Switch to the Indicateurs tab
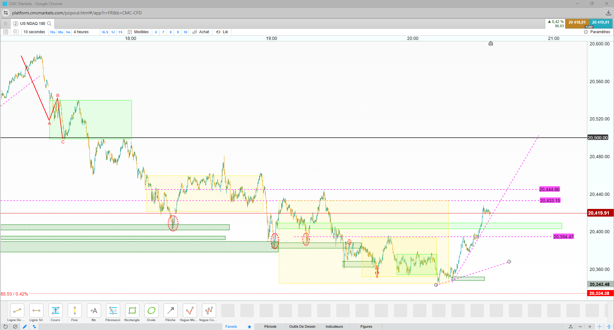Viewport: 614px width, 330px height. pyautogui.click(x=334, y=326)
